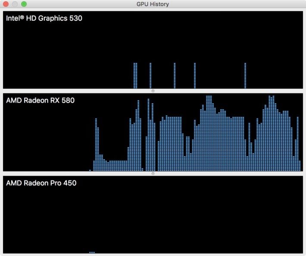Click the grey minimize window button

pos(15,4)
